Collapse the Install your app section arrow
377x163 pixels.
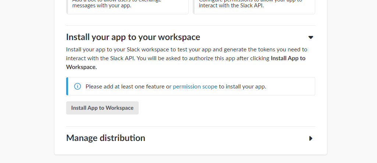point(311,37)
